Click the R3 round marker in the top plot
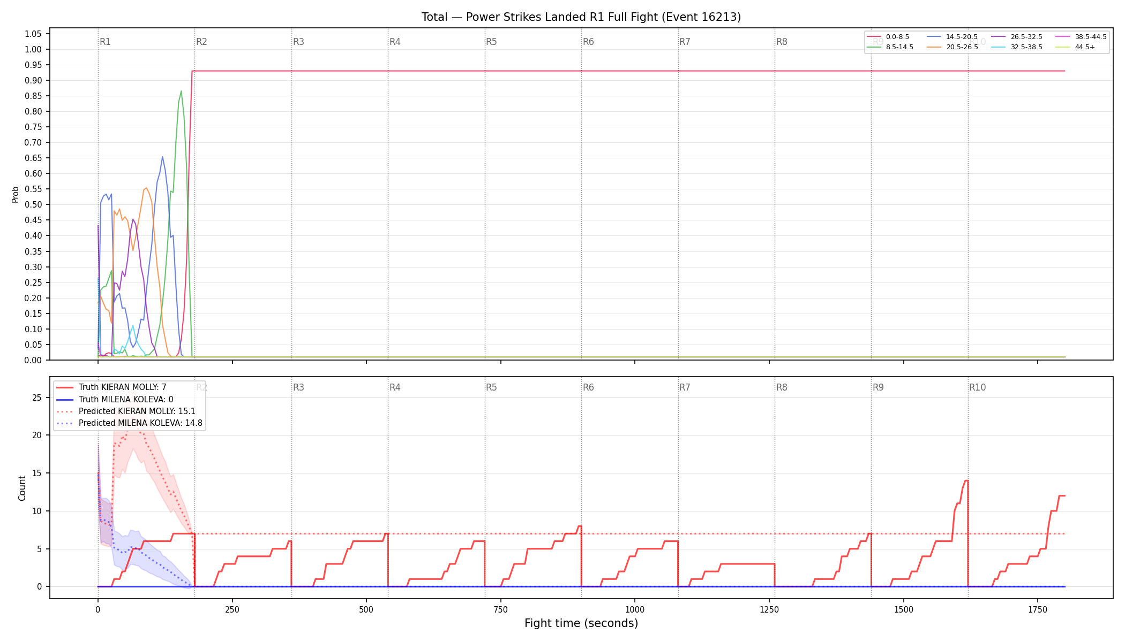 [298, 42]
